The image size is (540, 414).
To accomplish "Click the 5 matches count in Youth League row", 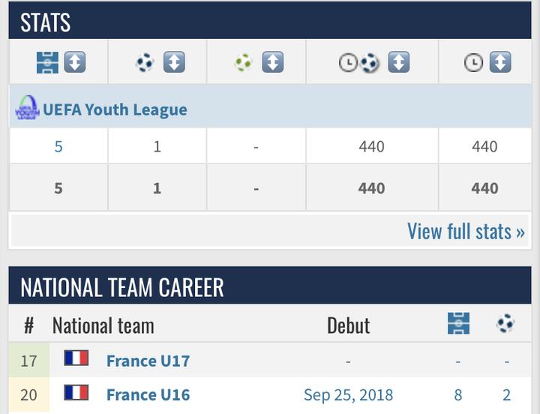I will click(x=58, y=146).
